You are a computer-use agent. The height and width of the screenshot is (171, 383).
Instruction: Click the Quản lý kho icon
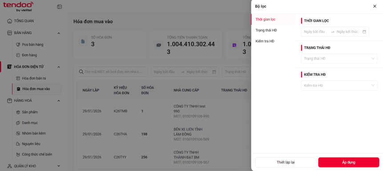[x=9, y=166]
